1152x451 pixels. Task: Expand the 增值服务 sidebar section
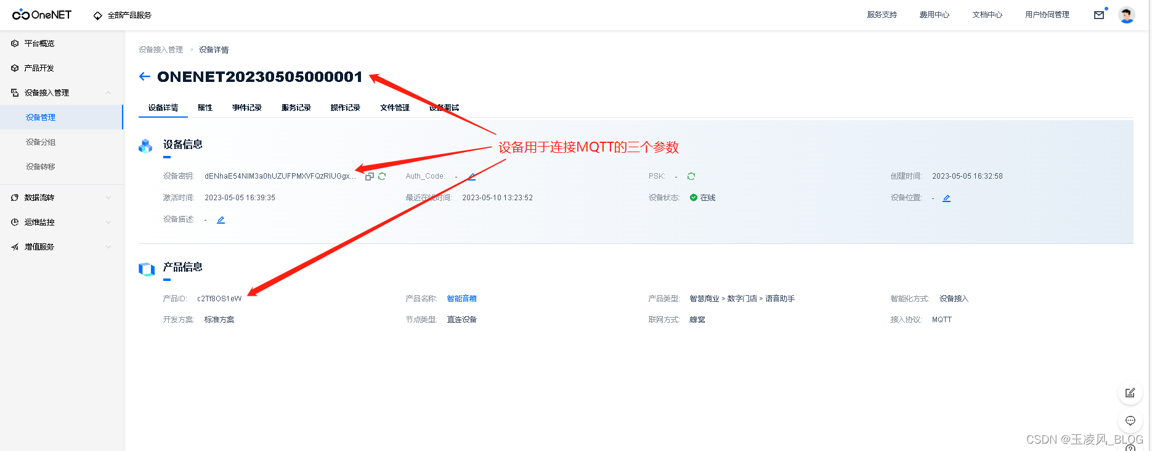tap(62, 246)
